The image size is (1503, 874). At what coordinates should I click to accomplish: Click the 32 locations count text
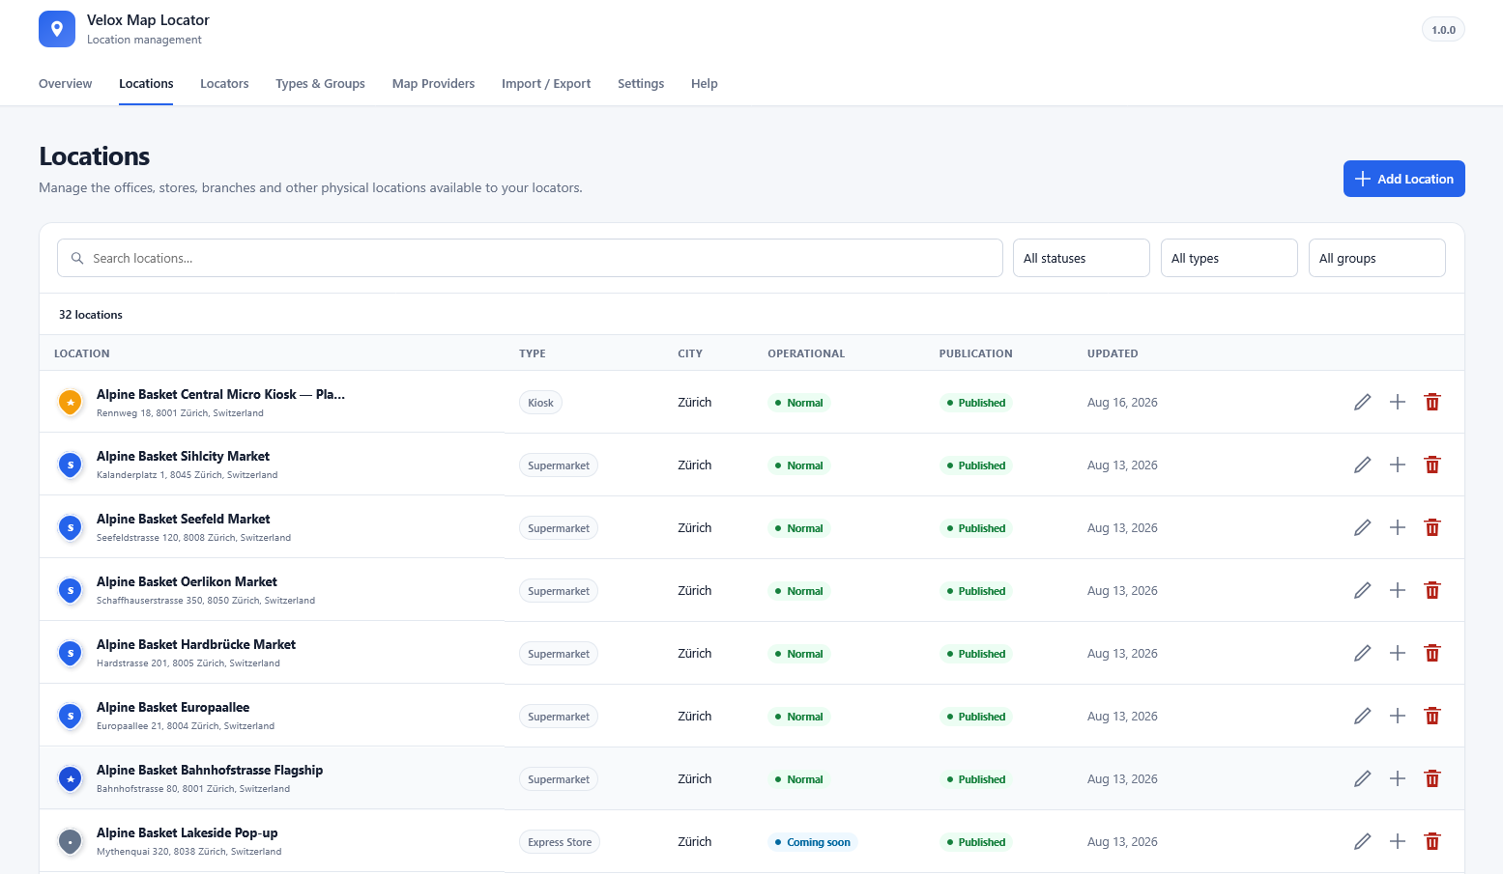point(91,315)
